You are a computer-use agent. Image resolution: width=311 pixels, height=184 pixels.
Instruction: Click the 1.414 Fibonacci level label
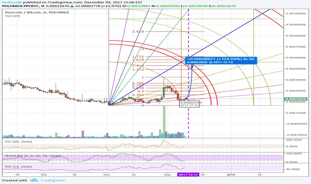click(138, 66)
